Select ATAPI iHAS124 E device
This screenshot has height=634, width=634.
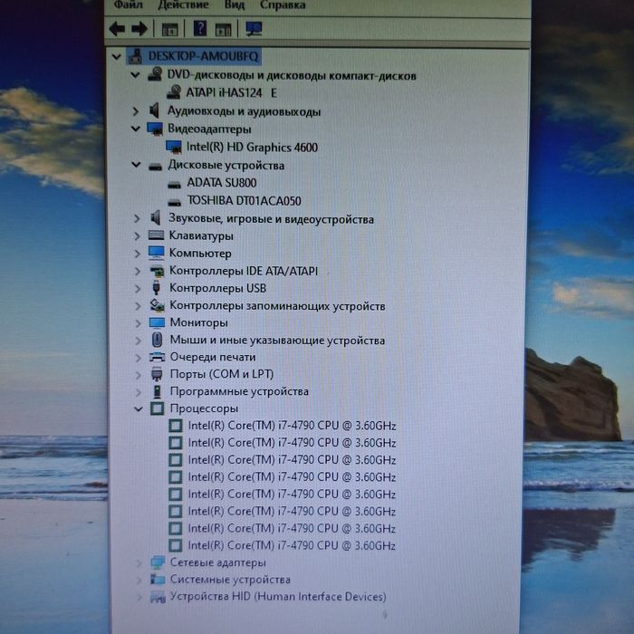pos(231,92)
